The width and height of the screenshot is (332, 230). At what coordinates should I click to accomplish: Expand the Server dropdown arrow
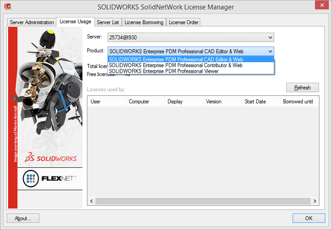click(270, 38)
